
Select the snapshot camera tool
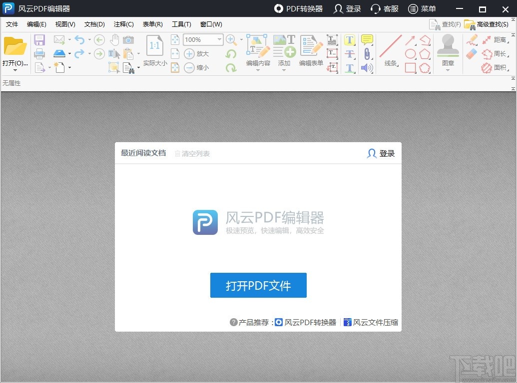[128, 40]
